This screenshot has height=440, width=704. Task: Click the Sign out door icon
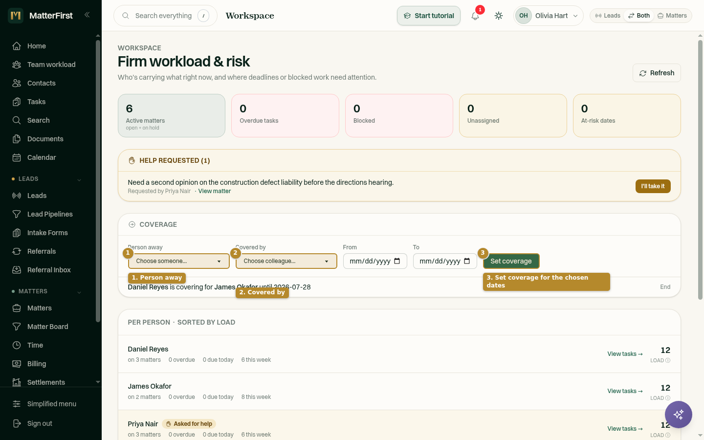(x=17, y=423)
